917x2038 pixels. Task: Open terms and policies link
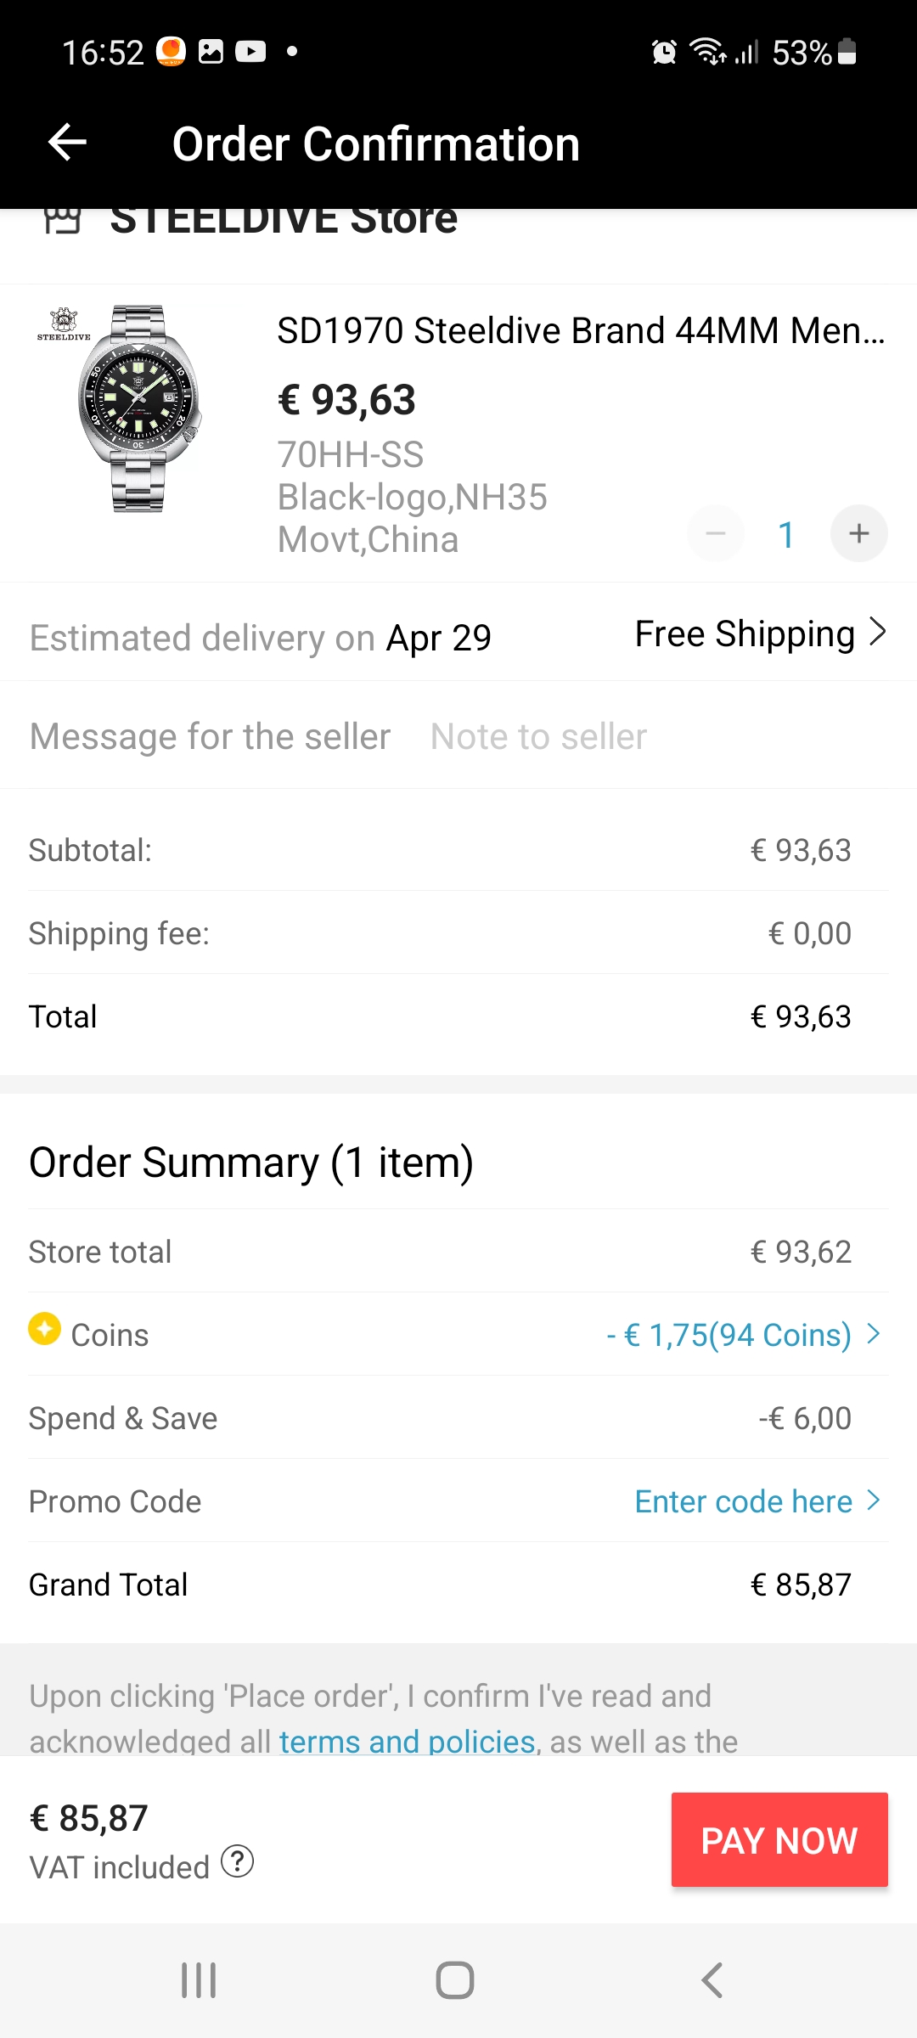[x=408, y=1742]
